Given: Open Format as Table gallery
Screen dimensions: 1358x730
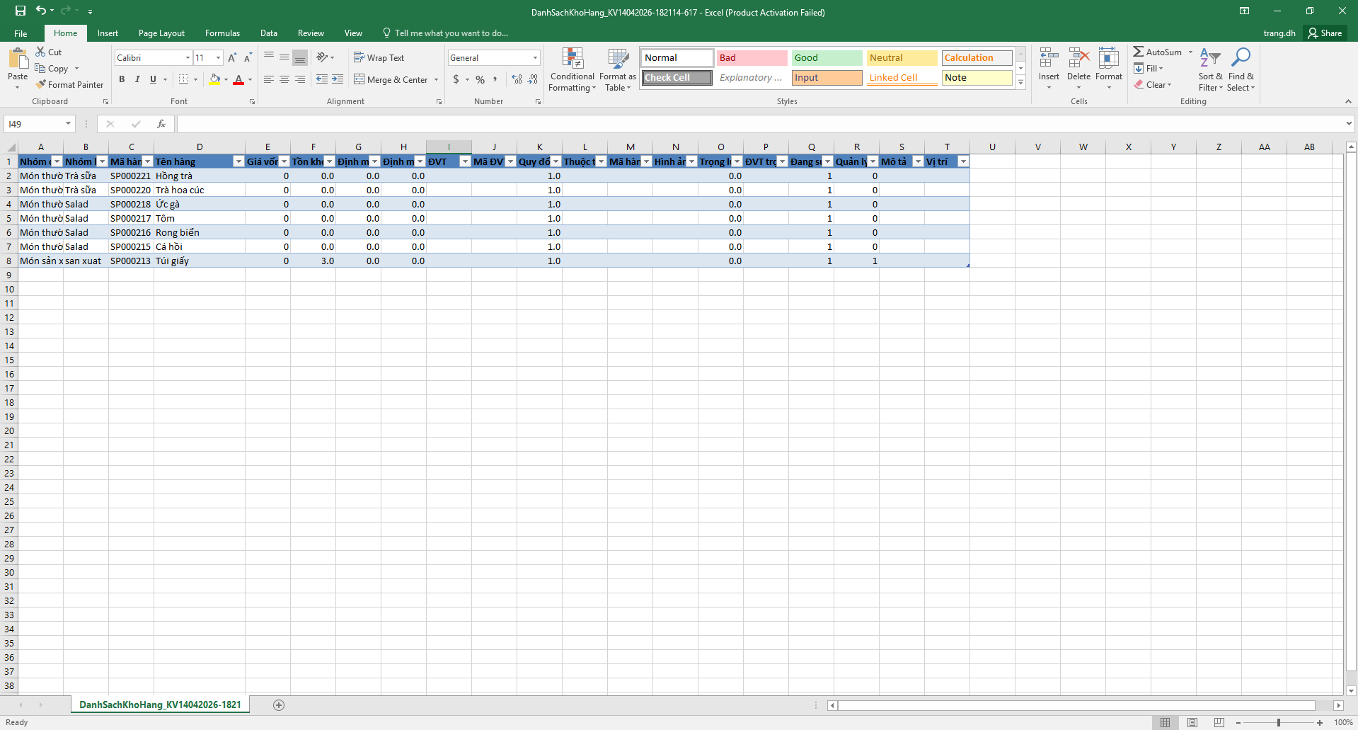Looking at the screenshot, I should pyautogui.click(x=618, y=69).
